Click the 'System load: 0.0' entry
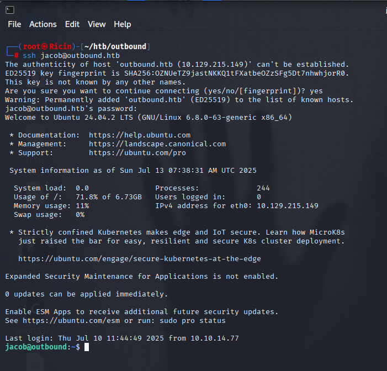Image resolution: width=387 pixels, height=371 pixels. pos(51,188)
